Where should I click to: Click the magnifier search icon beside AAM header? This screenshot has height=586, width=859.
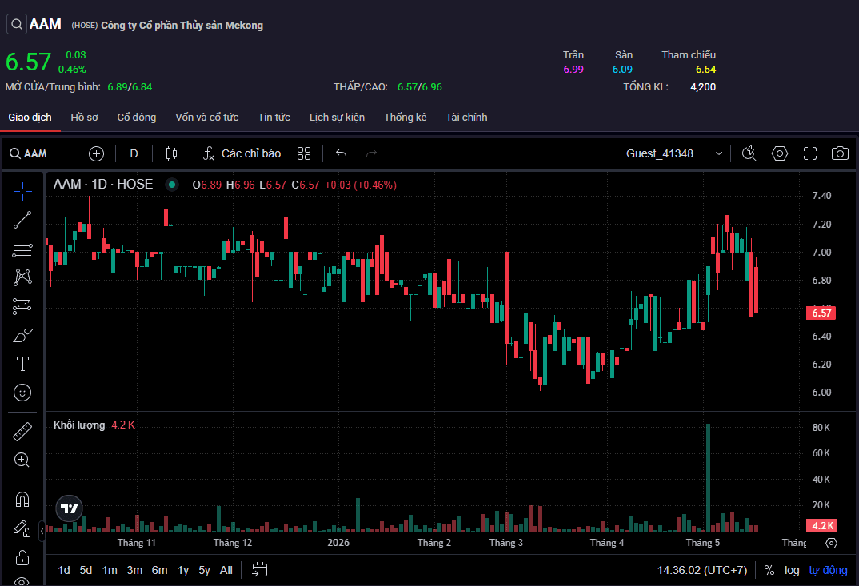(17, 24)
